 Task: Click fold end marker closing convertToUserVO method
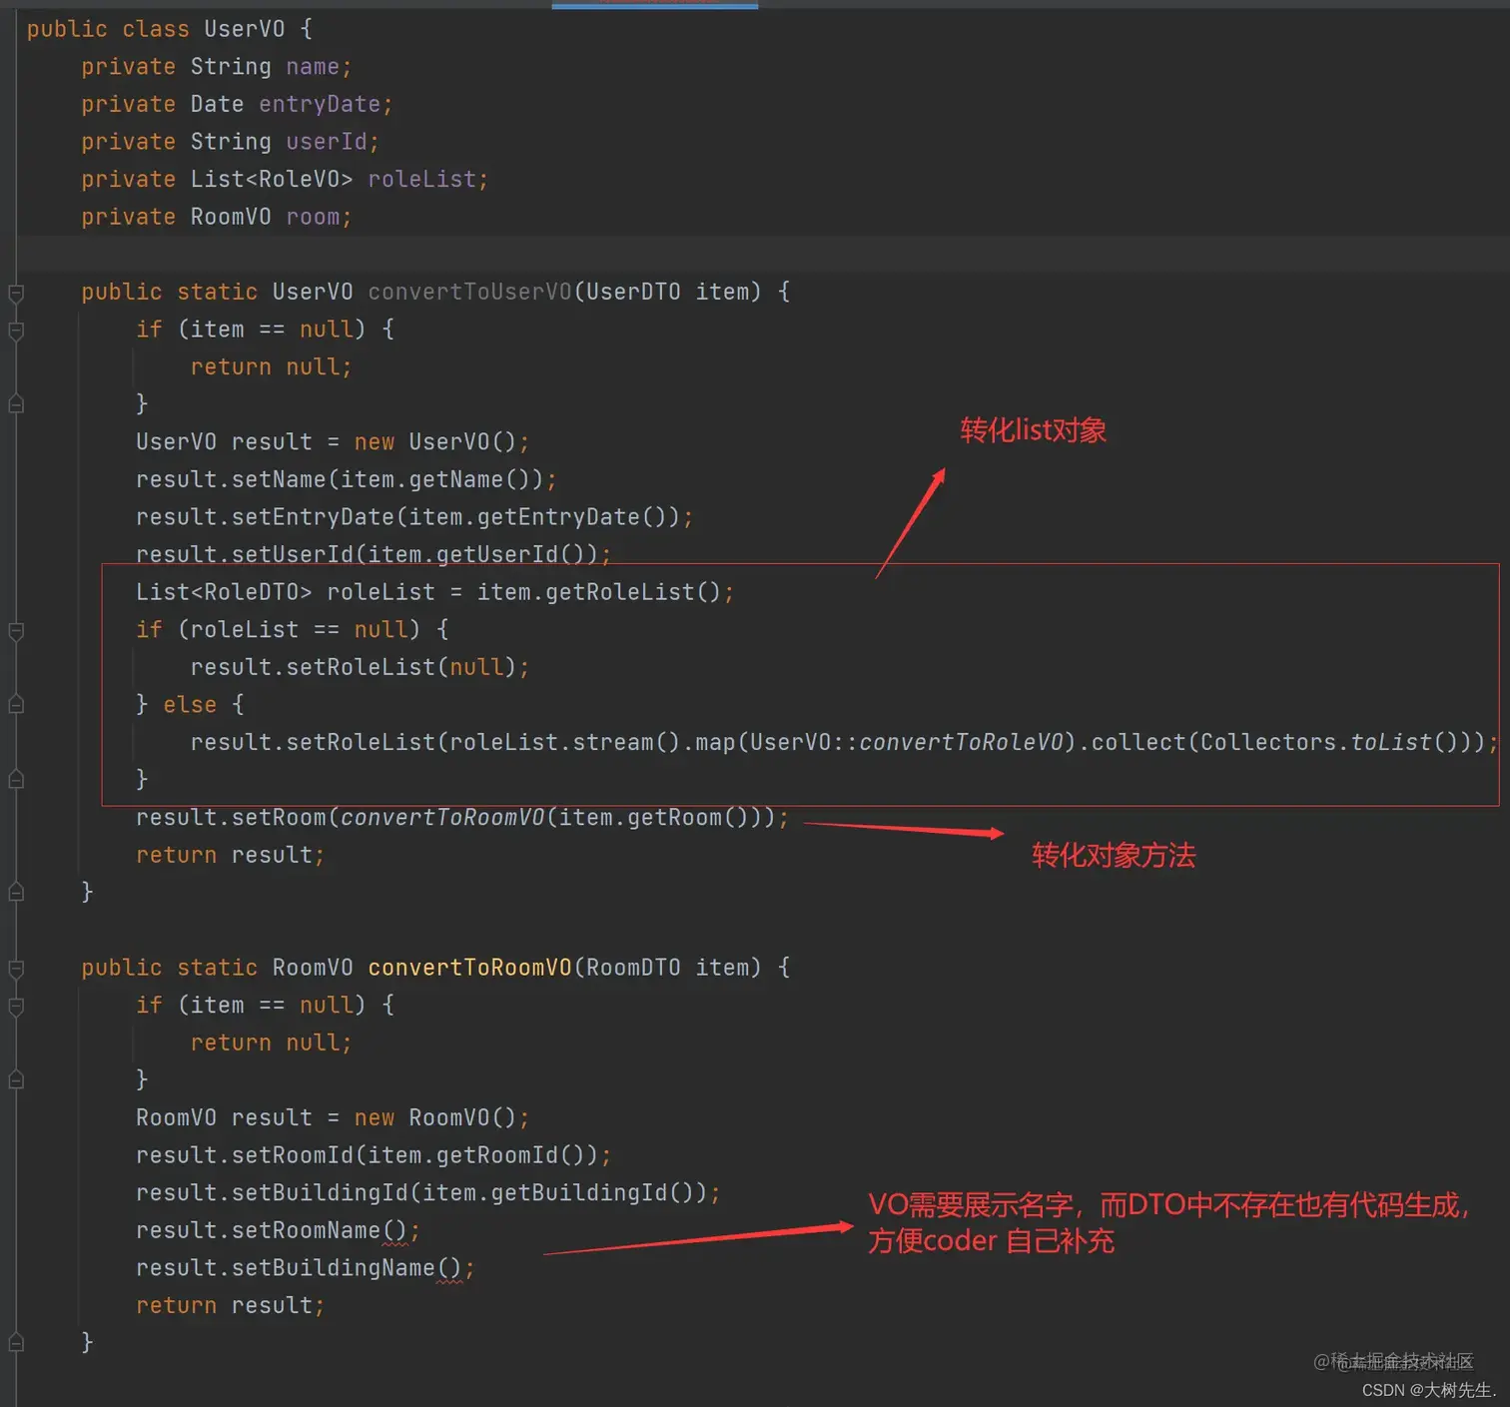(16, 893)
